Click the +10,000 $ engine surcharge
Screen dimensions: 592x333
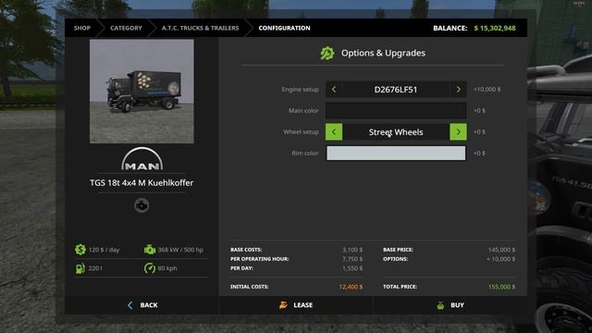[x=487, y=90]
